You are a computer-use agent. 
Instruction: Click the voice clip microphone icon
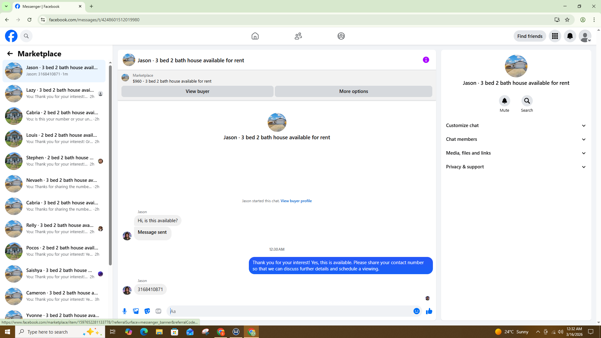pos(125,311)
